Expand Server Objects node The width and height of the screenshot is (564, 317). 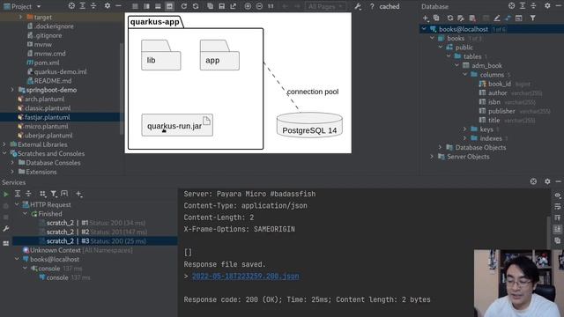pos(432,157)
